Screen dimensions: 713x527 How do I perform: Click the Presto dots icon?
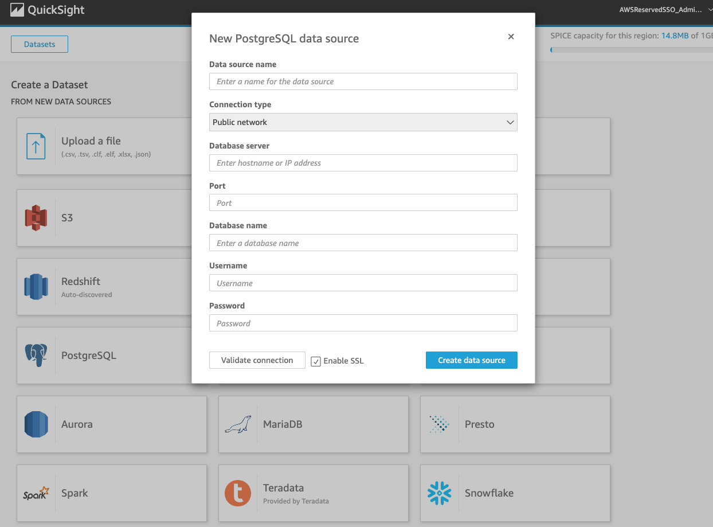(x=439, y=424)
